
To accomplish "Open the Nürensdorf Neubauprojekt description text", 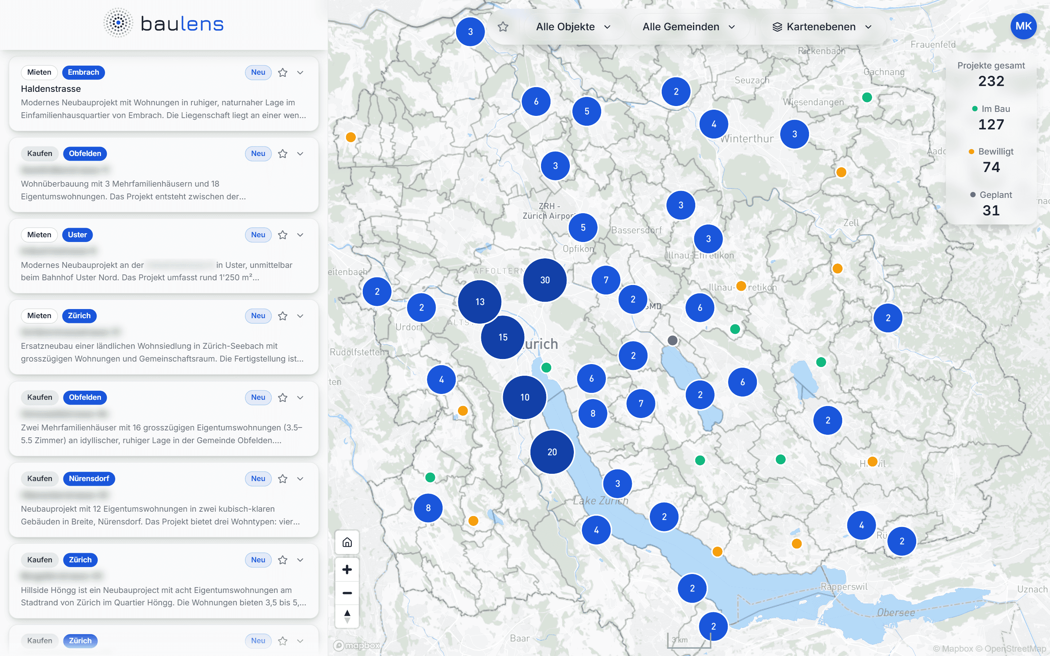I will click(x=160, y=515).
